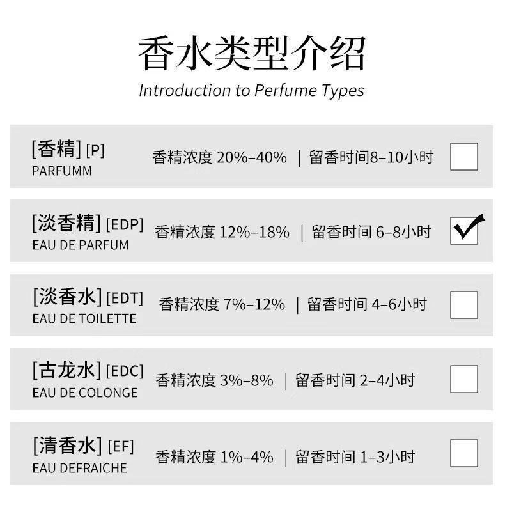Click the 留香时间 4–6小时 text
This screenshot has height=521, width=505.
click(367, 305)
